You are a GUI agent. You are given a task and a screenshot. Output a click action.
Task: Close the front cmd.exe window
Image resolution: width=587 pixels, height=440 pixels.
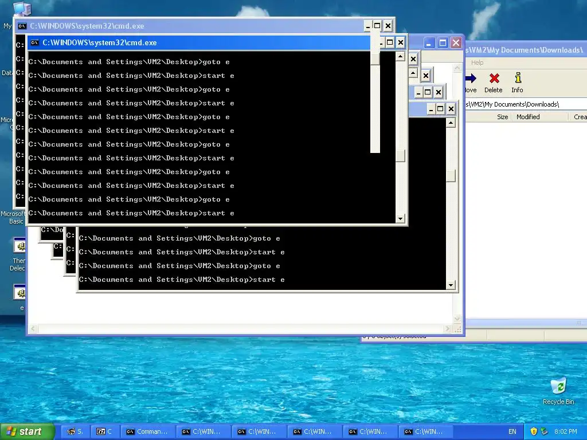coord(401,42)
